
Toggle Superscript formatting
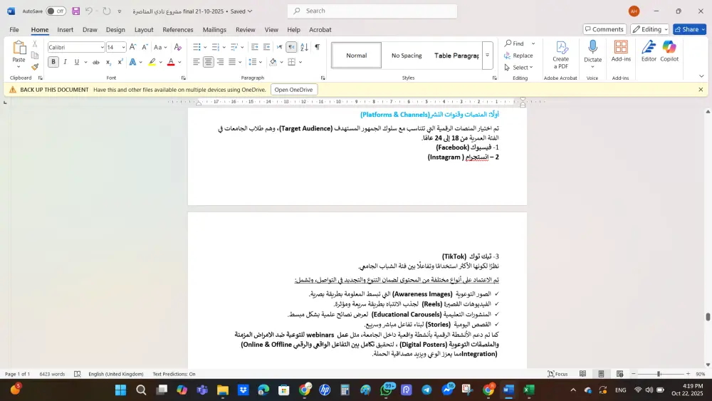pyautogui.click(x=120, y=62)
